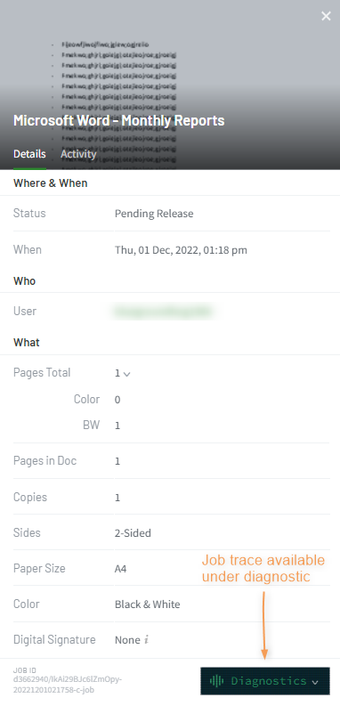
Task: Switch to the Activity tab
Action: pyautogui.click(x=78, y=154)
